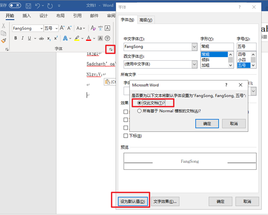This screenshot has height=215, width=268.
Task: Click the Subscript x₂ icon
Action: coord(49,38)
